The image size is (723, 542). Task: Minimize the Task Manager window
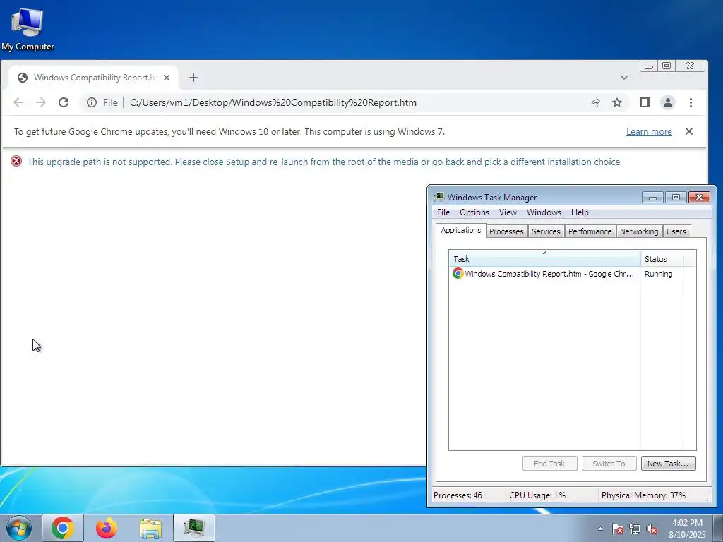652,198
